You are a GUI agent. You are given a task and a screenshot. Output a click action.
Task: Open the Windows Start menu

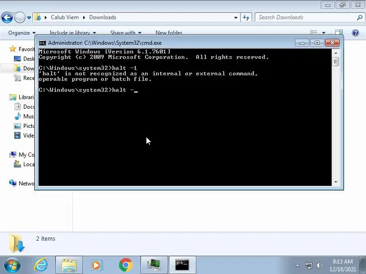pyautogui.click(x=12, y=265)
